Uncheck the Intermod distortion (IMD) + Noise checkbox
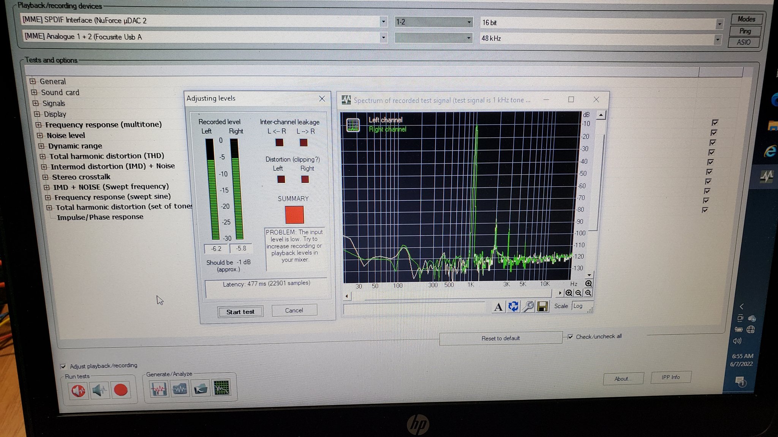Viewport: 778px width, 437px height. [x=710, y=162]
